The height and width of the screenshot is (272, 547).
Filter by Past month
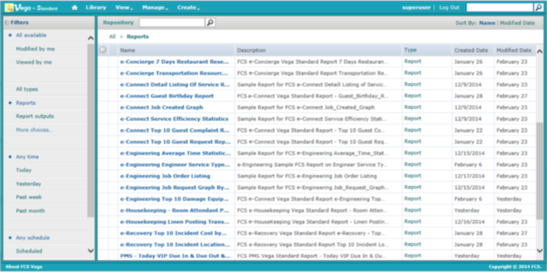pyautogui.click(x=30, y=211)
